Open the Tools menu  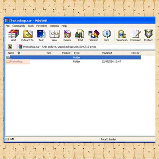tap(31, 26)
